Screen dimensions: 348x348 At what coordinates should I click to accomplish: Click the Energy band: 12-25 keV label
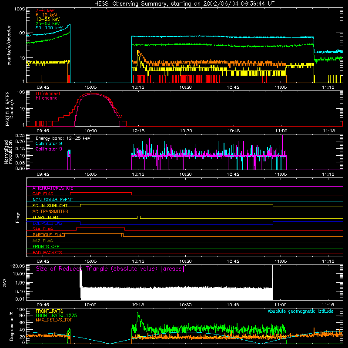coord(63,138)
